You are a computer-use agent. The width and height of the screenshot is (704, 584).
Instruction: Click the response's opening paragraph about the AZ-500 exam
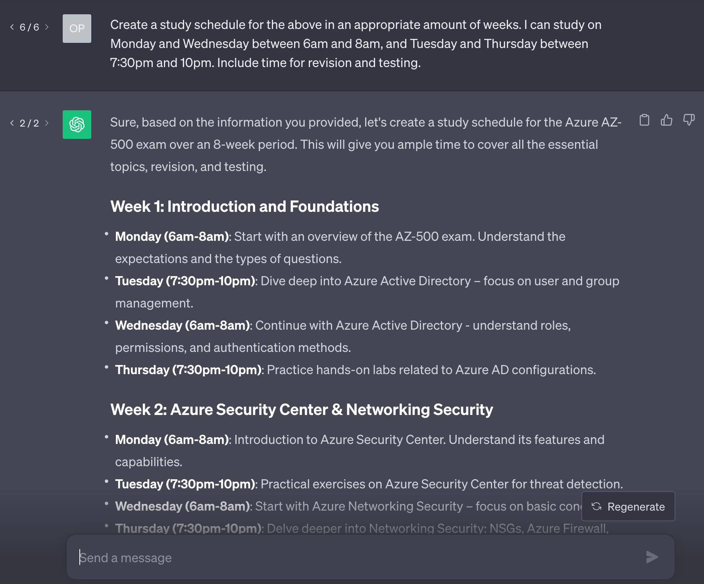coord(365,144)
